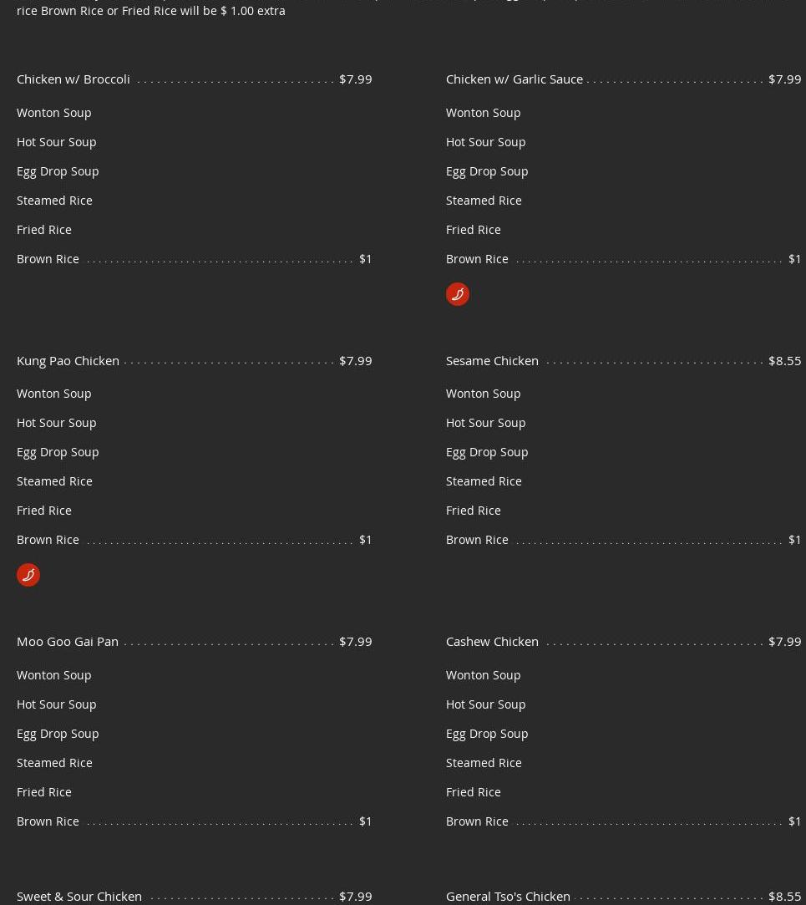Choose Steamed Rice under Sesame Chicken
This screenshot has width=806, height=905.
pyautogui.click(x=484, y=480)
